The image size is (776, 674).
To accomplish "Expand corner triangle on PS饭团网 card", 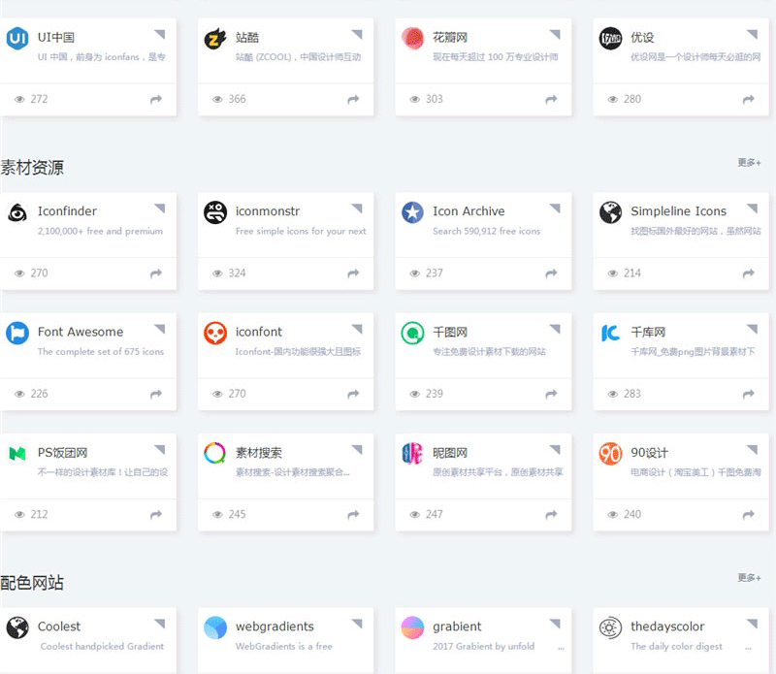I will click(x=160, y=449).
